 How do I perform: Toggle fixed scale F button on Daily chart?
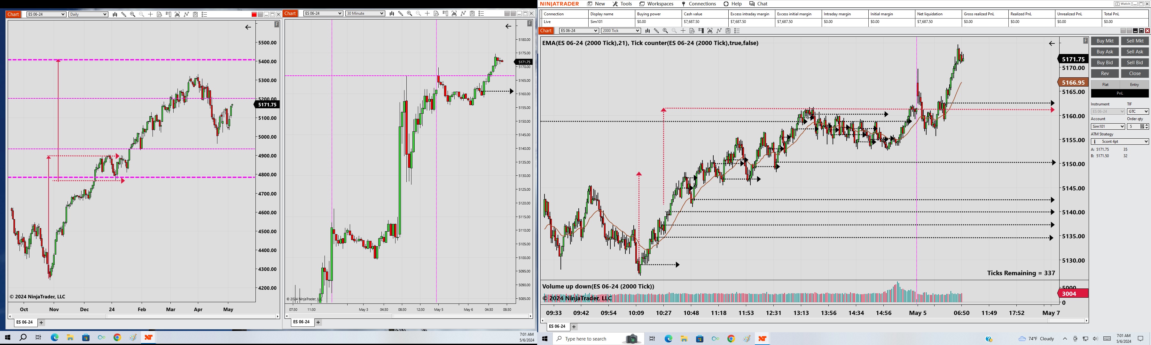click(x=277, y=25)
